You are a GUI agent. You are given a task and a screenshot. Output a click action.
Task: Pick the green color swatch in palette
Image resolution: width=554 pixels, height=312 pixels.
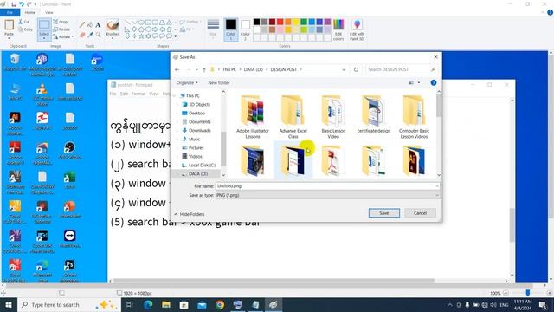[x=304, y=22]
